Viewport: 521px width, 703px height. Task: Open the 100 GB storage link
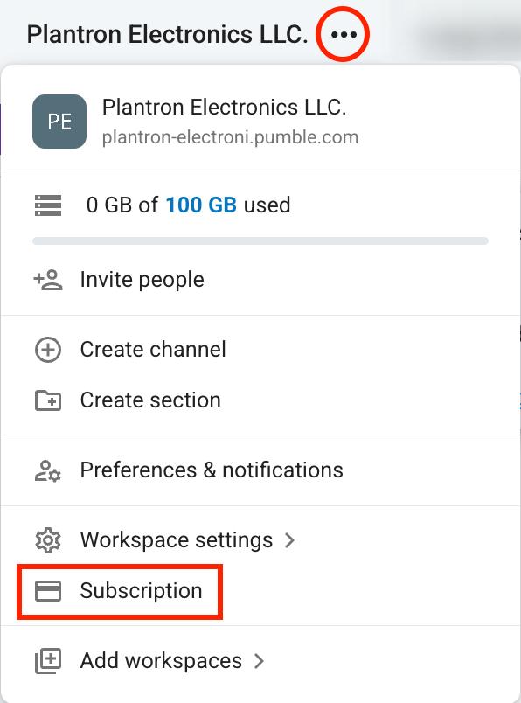click(201, 205)
